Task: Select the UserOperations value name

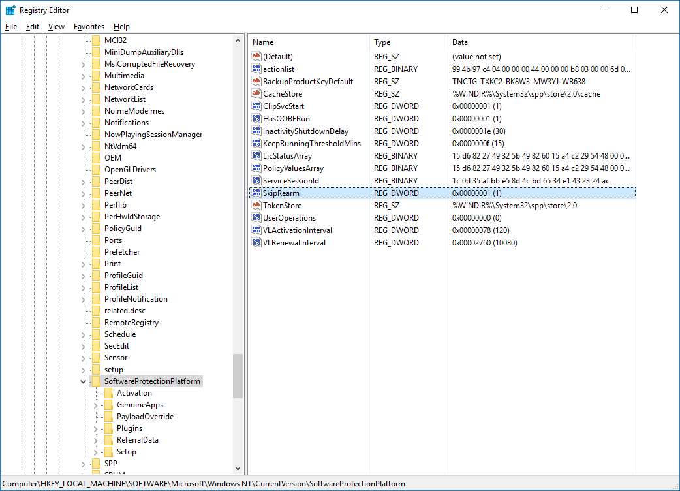Action: 289,218
